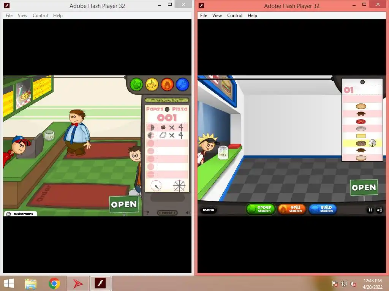Click the pepperoni topping icon on ticket 001

(163, 127)
